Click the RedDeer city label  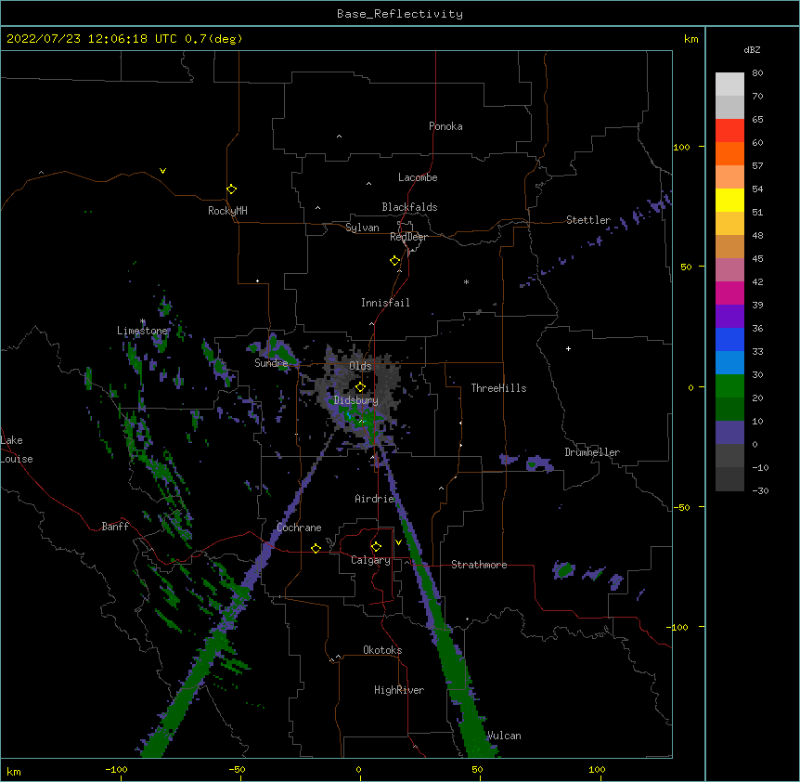[408, 237]
